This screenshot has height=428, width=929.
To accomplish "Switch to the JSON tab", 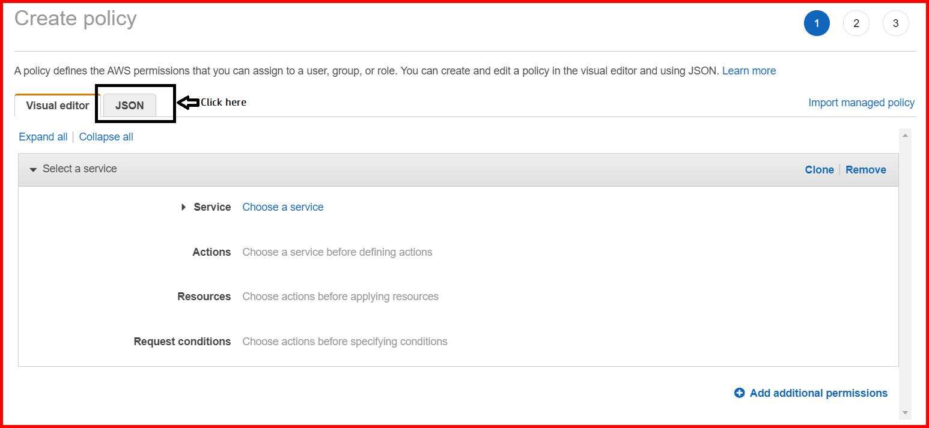I will pos(129,105).
